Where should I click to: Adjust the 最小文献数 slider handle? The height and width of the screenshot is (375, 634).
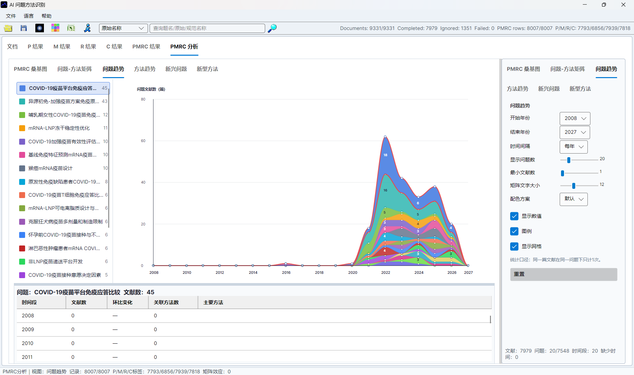pyautogui.click(x=562, y=173)
